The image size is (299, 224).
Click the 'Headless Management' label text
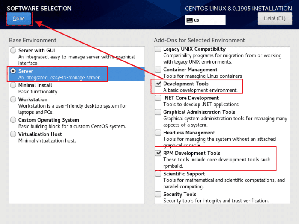point(189,133)
